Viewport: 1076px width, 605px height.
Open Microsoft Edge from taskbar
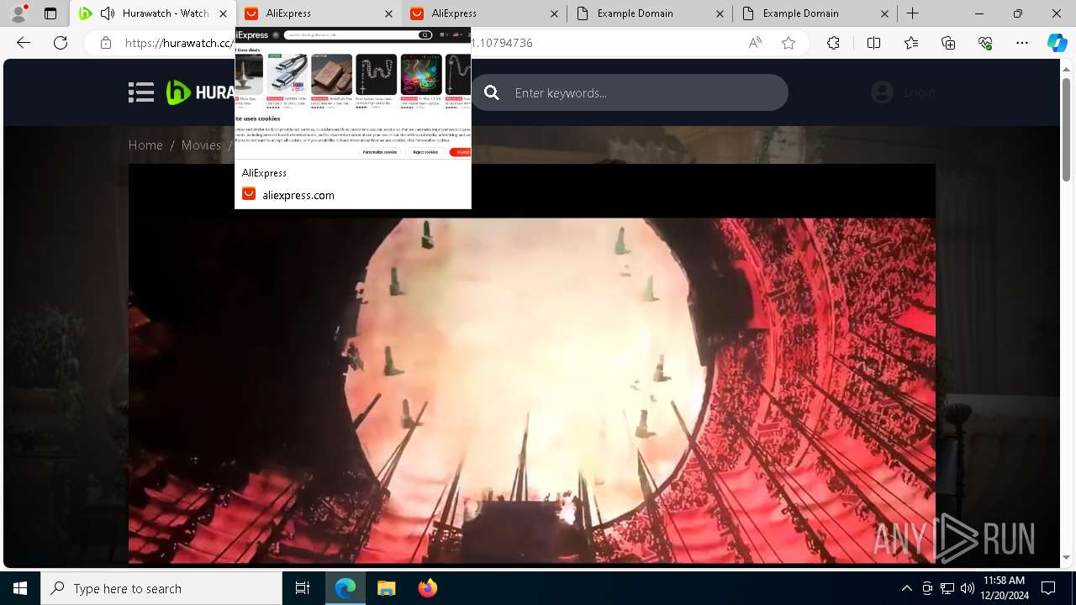click(345, 588)
